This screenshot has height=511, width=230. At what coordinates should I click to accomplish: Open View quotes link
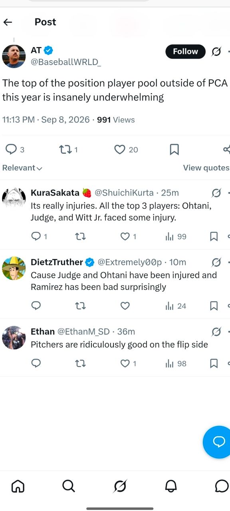[206, 168]
